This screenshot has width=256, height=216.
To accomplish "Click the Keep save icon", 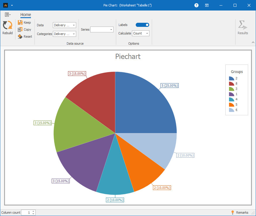I will [20, 22].
